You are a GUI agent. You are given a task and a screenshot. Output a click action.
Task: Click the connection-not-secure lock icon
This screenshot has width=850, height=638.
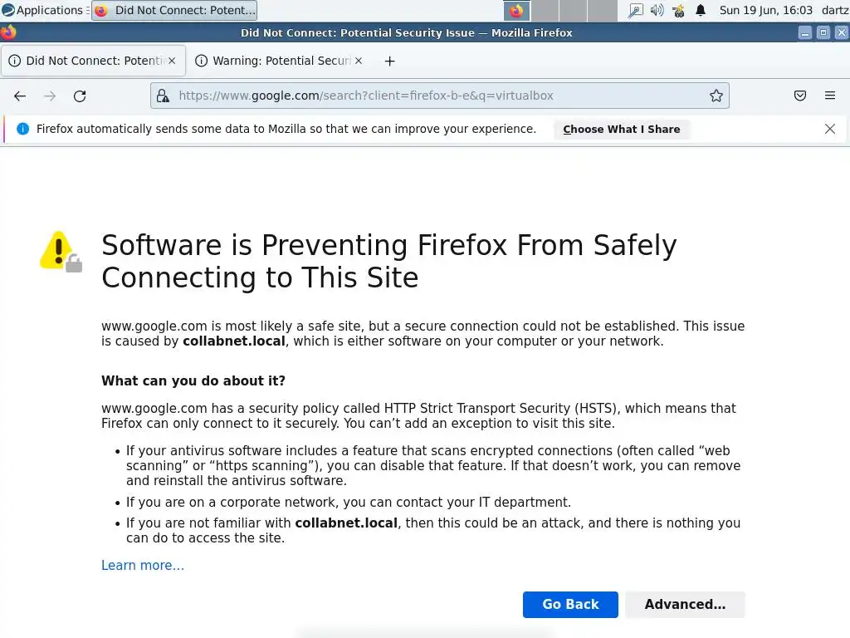pos(163,96)
